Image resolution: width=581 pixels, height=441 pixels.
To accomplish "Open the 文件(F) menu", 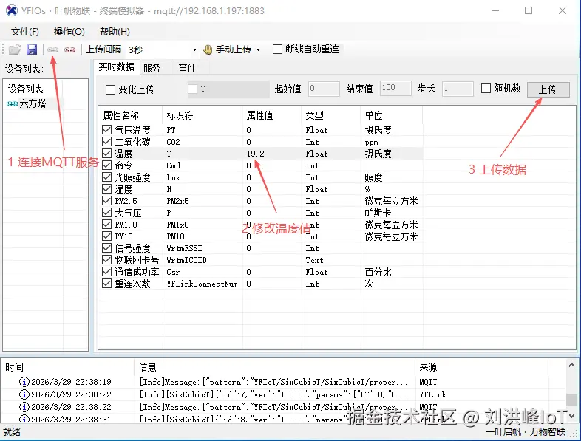I will click(x=25, y=32).
